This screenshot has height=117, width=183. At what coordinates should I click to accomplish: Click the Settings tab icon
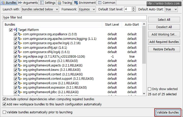click(x=42, y=3)
